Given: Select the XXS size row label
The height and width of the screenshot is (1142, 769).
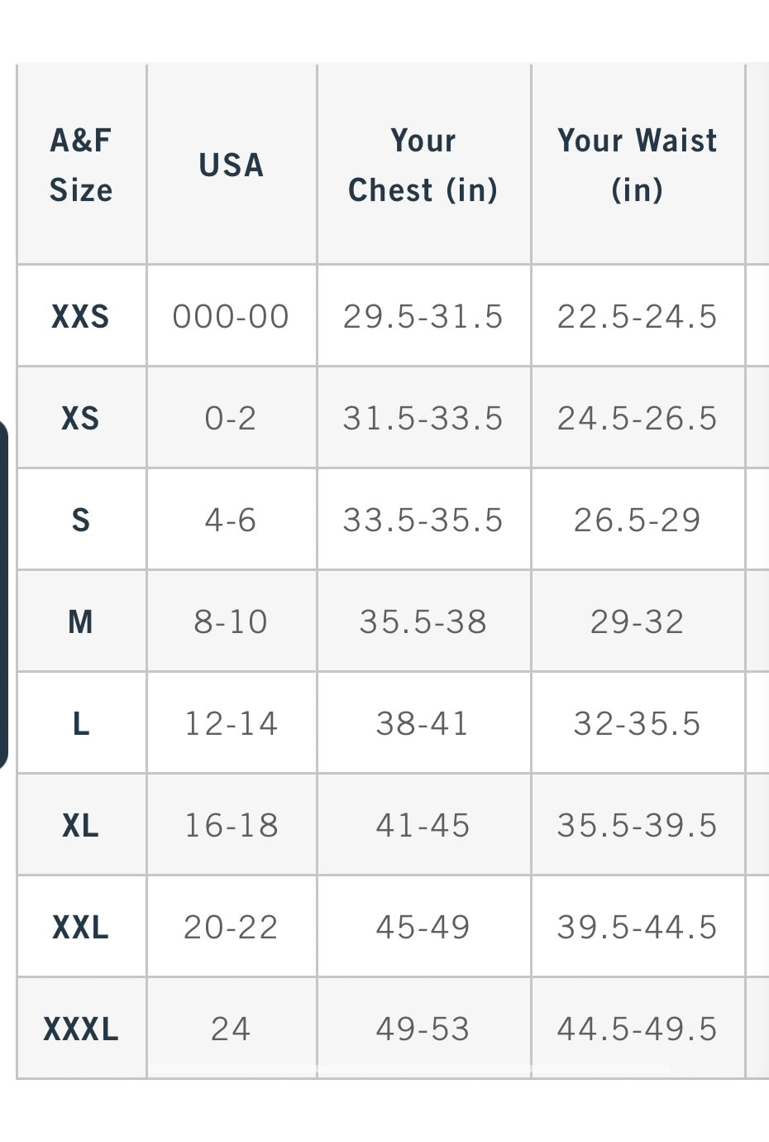Looking at the screenshot, I should (80, 316).
